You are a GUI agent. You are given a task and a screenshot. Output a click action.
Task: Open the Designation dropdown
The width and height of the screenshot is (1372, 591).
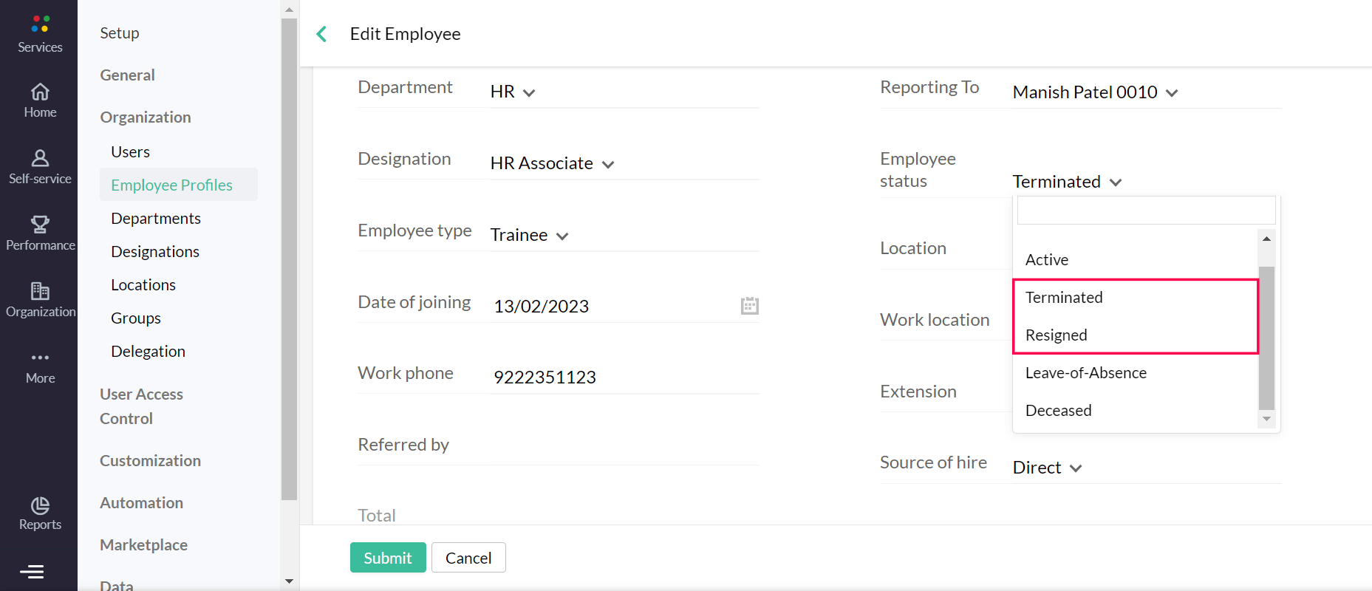tap(552, 164)
